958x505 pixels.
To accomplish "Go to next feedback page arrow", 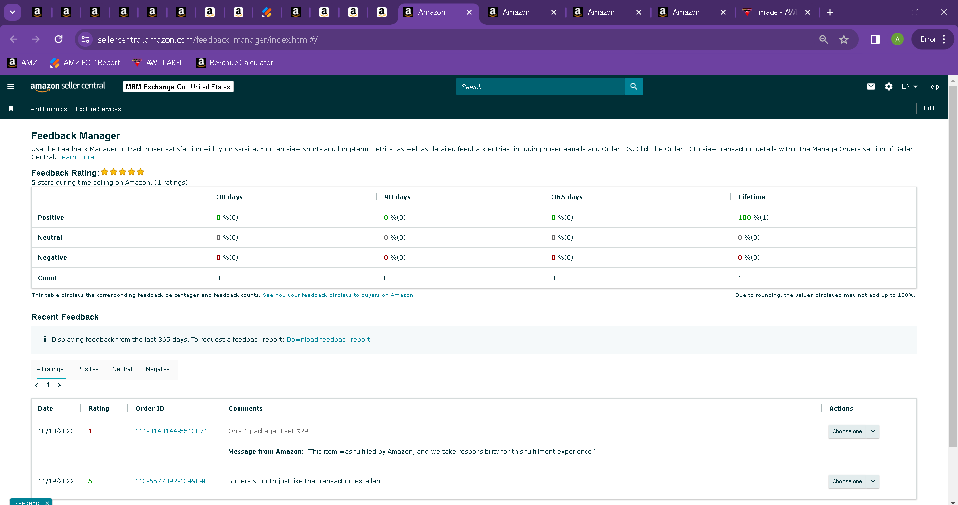I will pyautogui.click(x=59, y=385).
